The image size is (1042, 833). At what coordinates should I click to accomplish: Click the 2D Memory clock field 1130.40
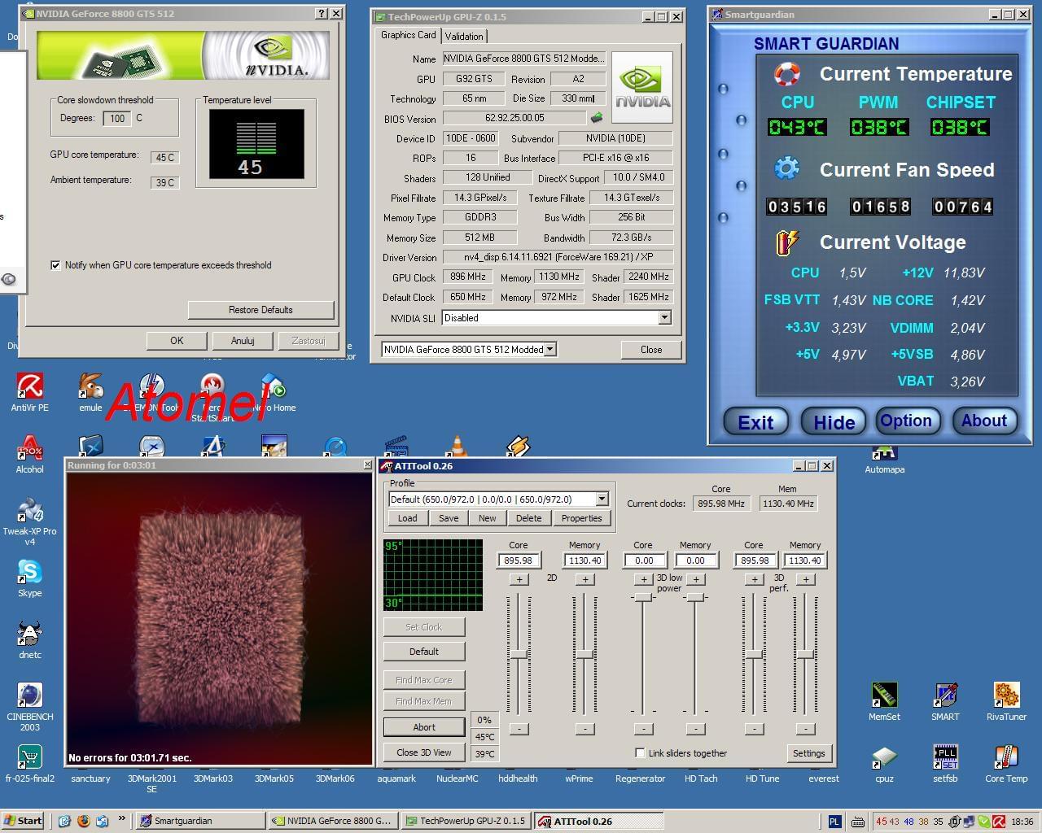584,560
